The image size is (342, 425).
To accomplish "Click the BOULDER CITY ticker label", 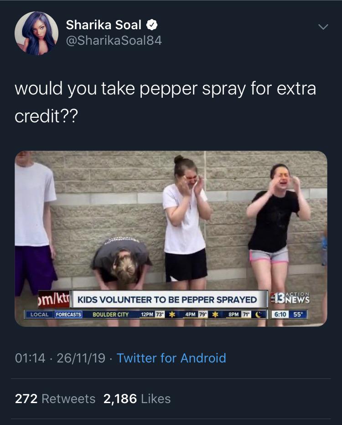I will coord(110,315).
